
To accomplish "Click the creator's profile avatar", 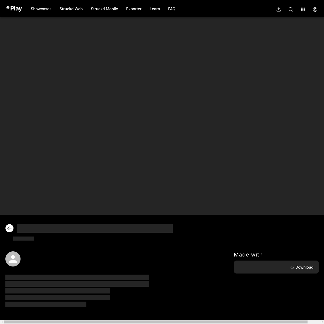I will click(13, 259).
